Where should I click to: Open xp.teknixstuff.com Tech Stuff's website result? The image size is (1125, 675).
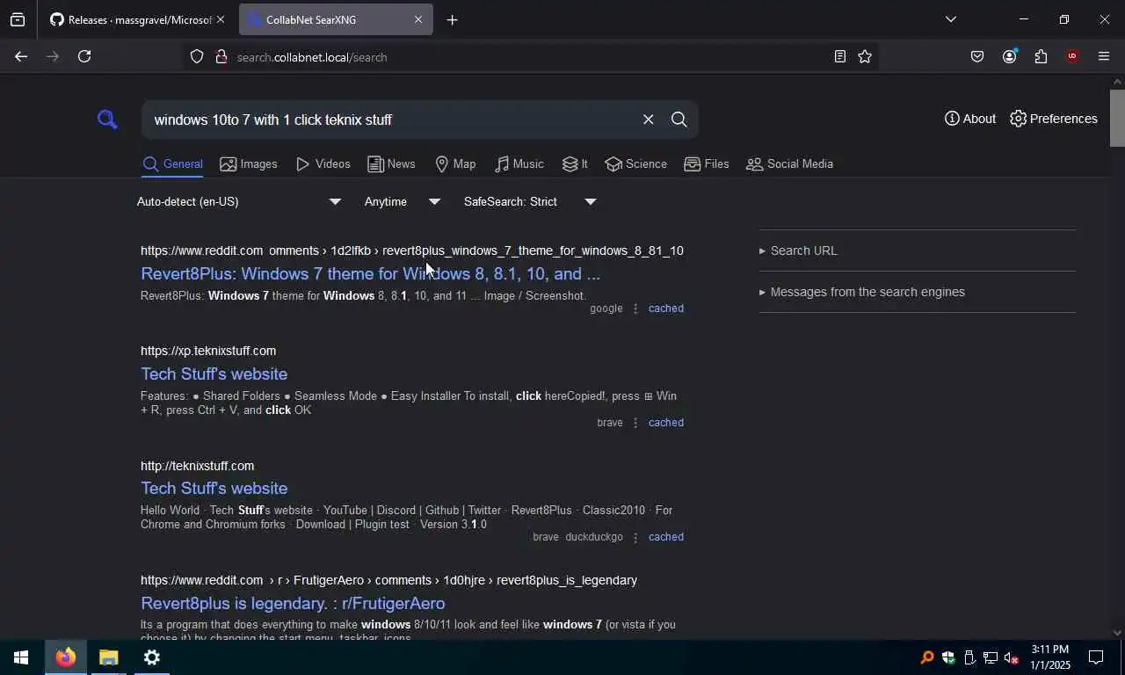click(x=214, y=374)
